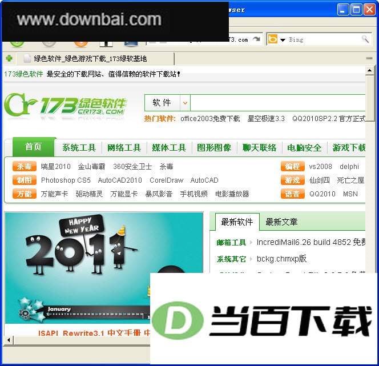The width and height of the screenshot is (379, 366).
Task: Click the green plus new tab icon
Action: point(9,58)
